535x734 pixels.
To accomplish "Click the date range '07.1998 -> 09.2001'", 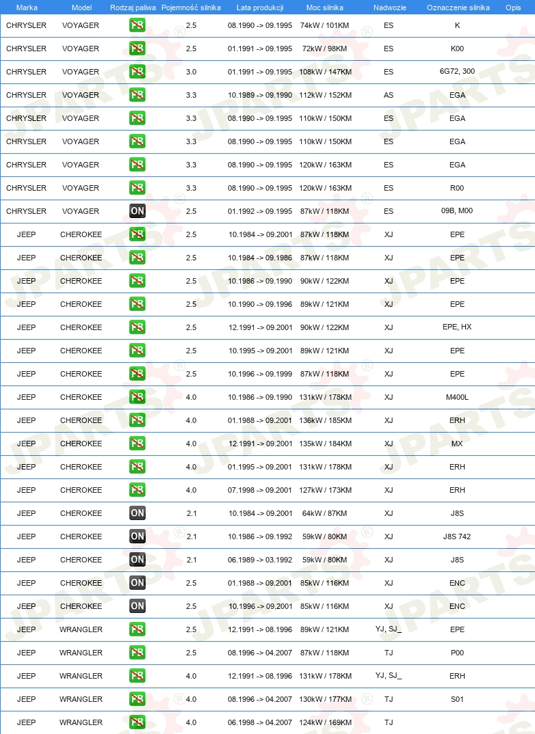I will click(260, 490).
